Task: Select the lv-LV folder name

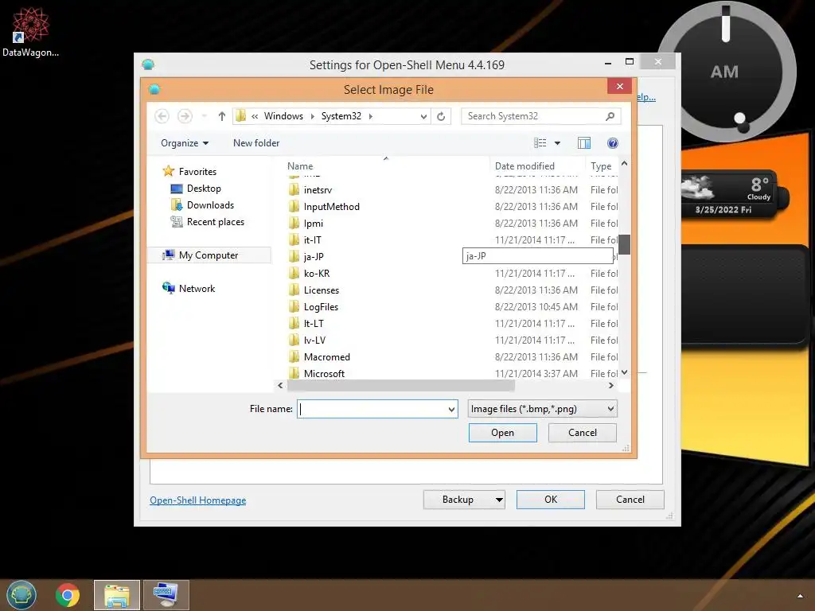Action: coord(314,341)
